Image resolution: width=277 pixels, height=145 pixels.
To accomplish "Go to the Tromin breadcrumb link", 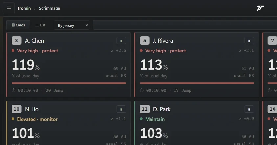I will pos(24,8).
